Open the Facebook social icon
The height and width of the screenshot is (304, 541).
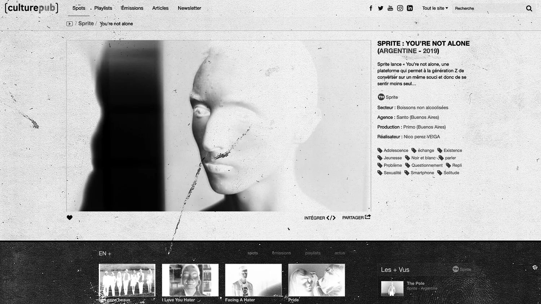coord(371,8)
